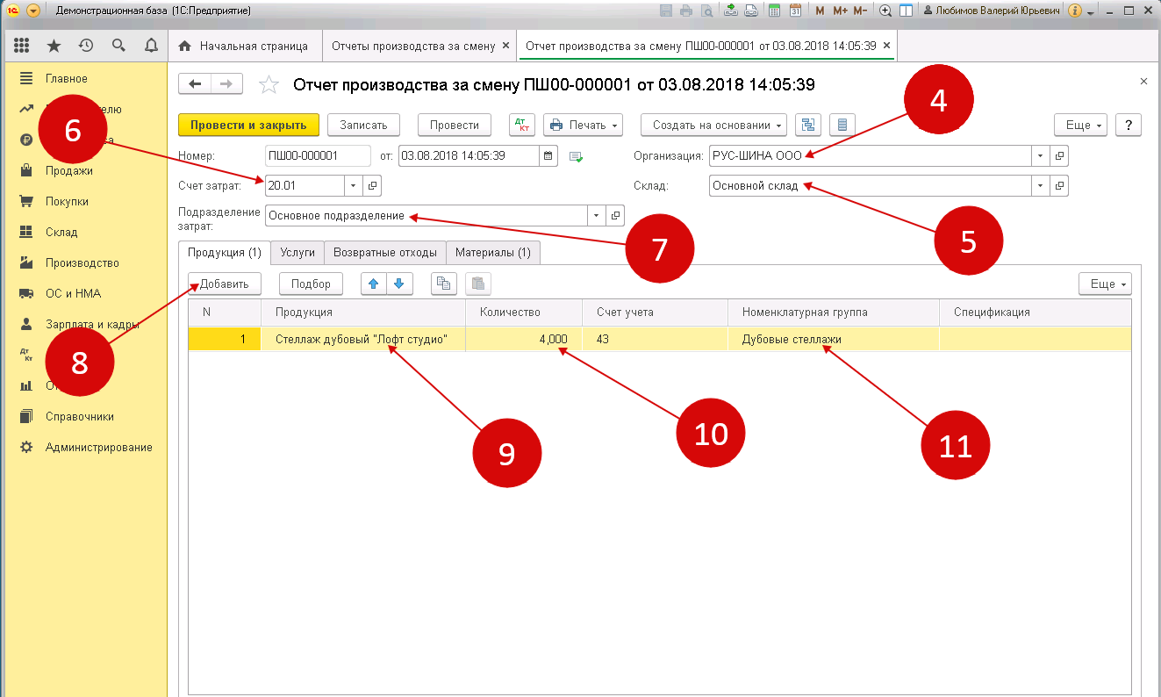The width and height of the screenshot is (1161, 697).
Task: Paste rows icon in Продукция table
Action: coord(478,284)
